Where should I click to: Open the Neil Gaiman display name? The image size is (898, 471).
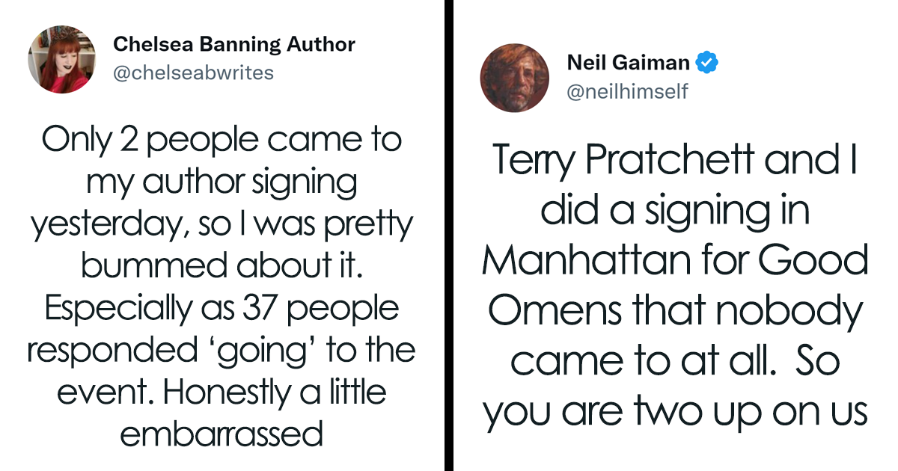627,63
